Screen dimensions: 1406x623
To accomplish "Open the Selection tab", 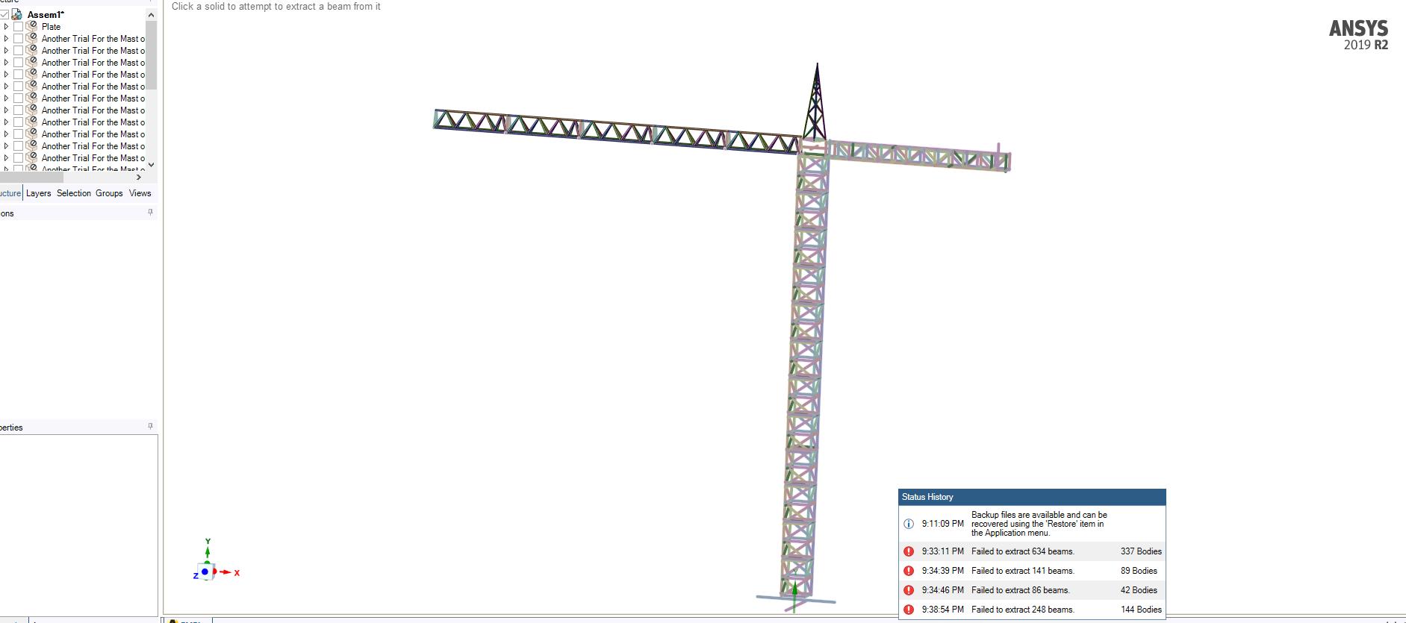I will pos(74,193).
